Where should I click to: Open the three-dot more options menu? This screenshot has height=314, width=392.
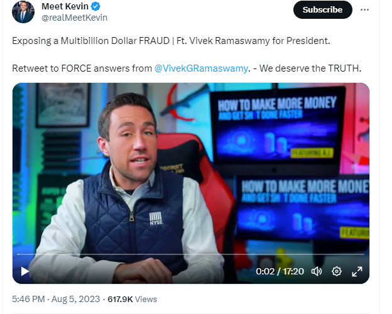coord(364,10)
